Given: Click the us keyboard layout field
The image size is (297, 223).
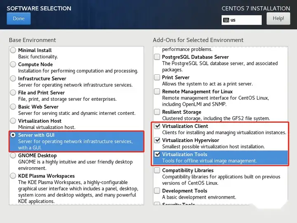Looking at the screenshot, I should (241, 20).
